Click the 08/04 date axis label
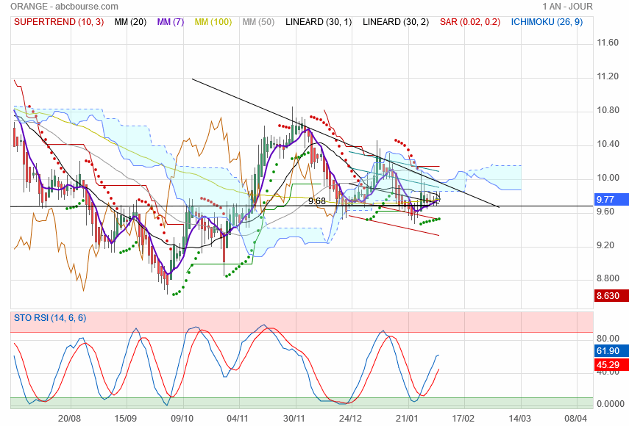 tap(576, 419)
